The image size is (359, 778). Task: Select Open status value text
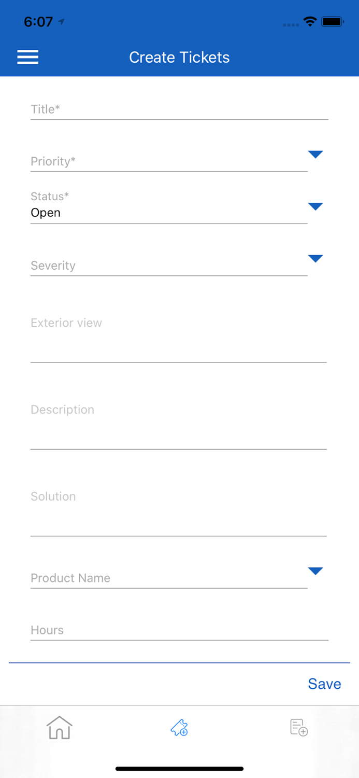(46, 213)
